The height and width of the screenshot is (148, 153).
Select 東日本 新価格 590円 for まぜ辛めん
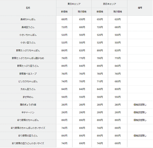click(64, 97)
